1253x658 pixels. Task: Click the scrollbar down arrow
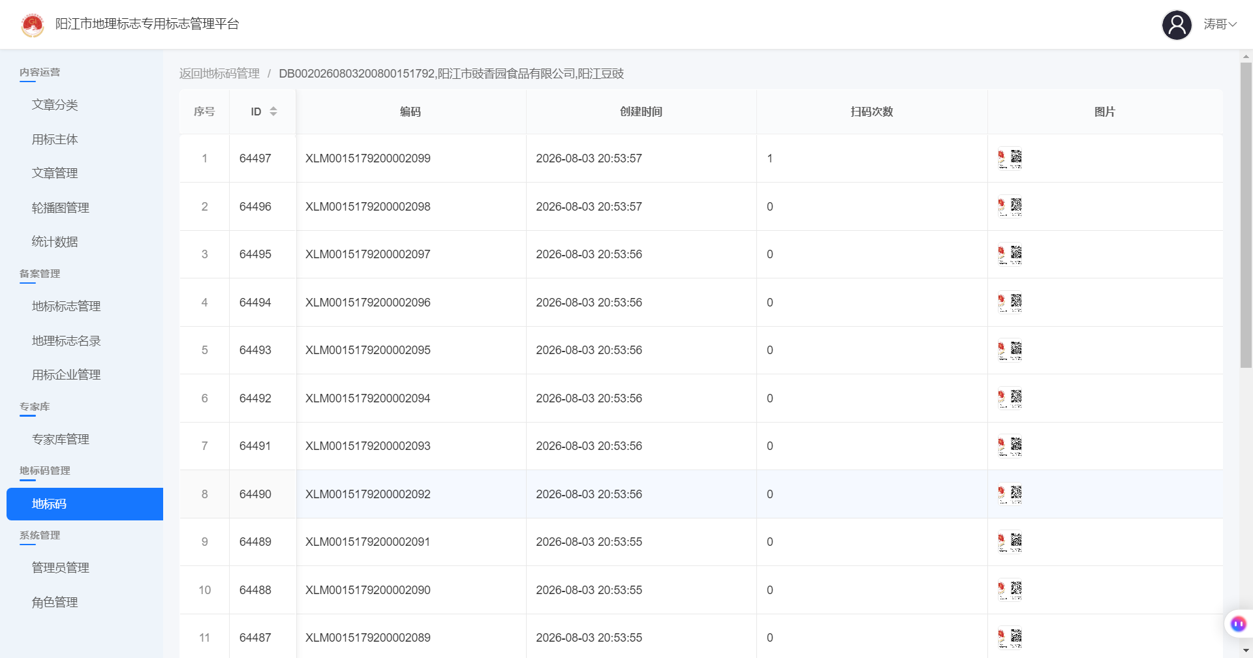click(1246, 650)
